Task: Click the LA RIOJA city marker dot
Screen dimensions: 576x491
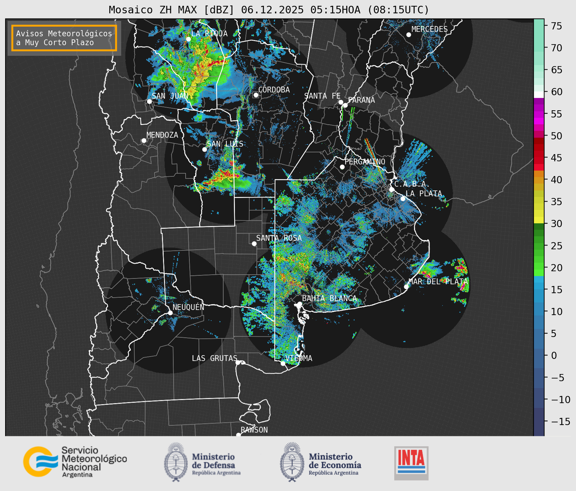Action: (188, 39)
